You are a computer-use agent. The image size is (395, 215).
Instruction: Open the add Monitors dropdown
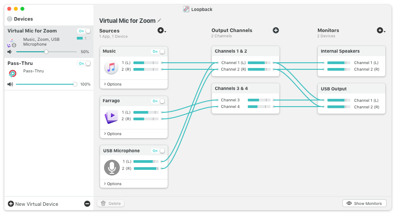coord(380,30)
